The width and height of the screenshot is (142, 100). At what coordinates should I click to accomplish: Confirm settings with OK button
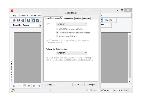point(78,85)
